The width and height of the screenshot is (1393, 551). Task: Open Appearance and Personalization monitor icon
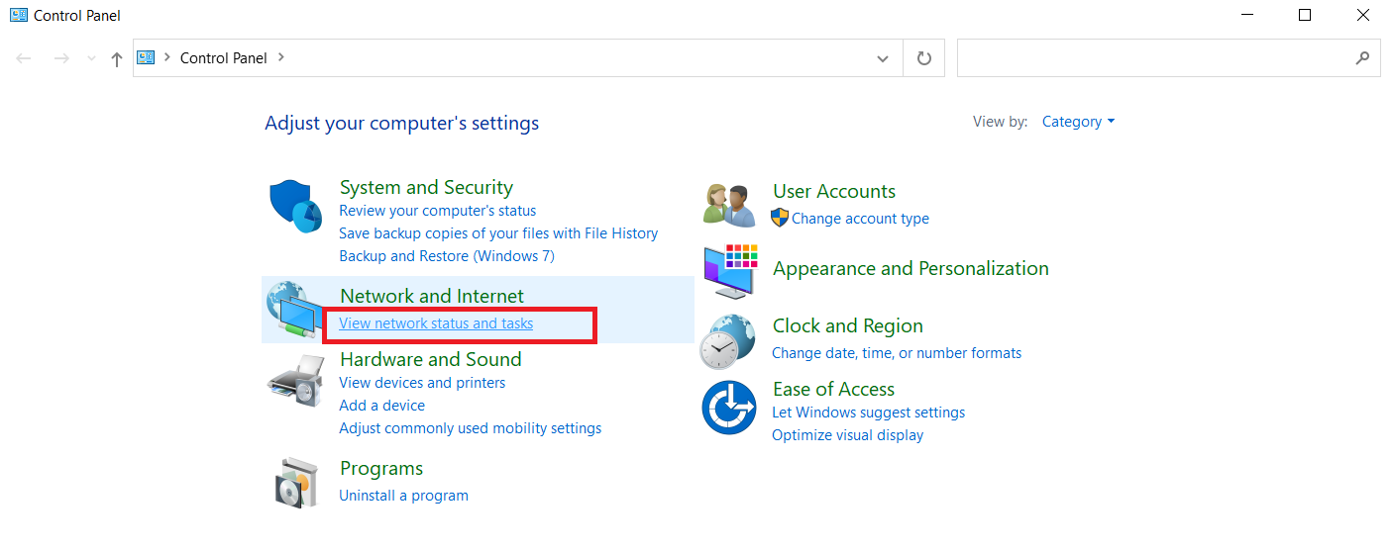click(729, 270)
